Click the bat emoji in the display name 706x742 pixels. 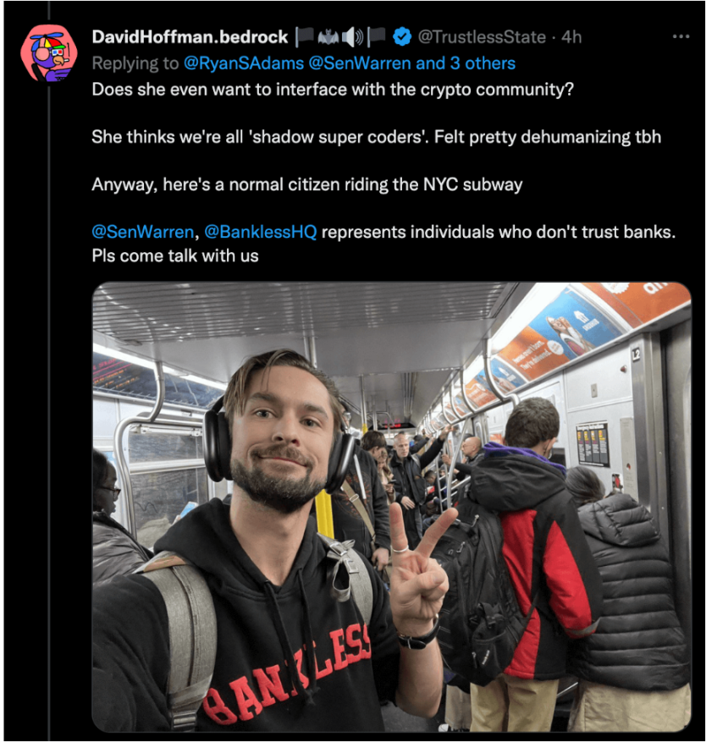[328, 36]
